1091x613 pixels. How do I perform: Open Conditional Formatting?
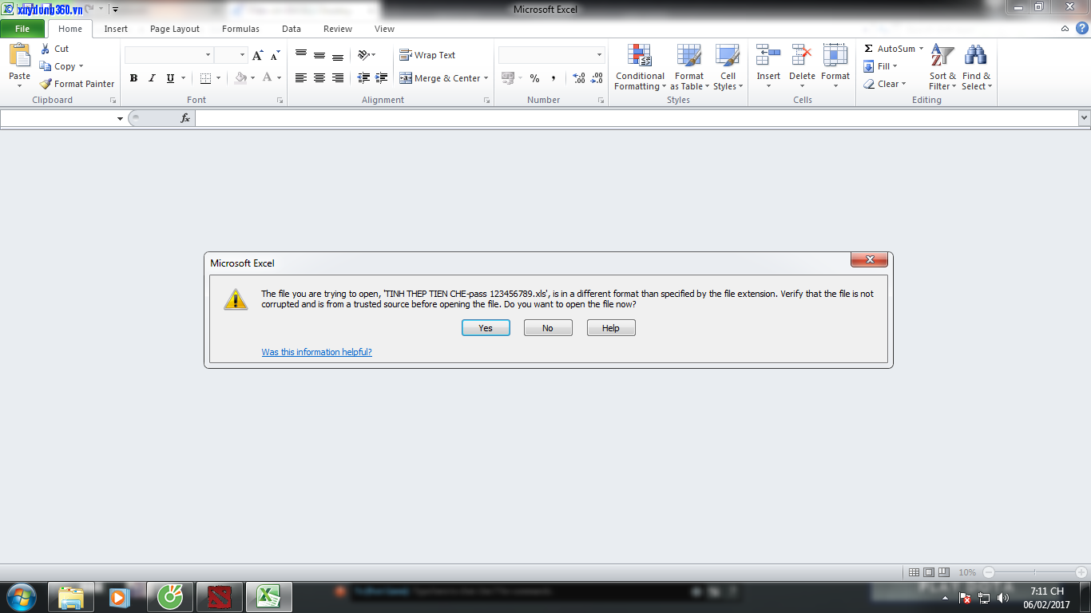click(640, 68)
